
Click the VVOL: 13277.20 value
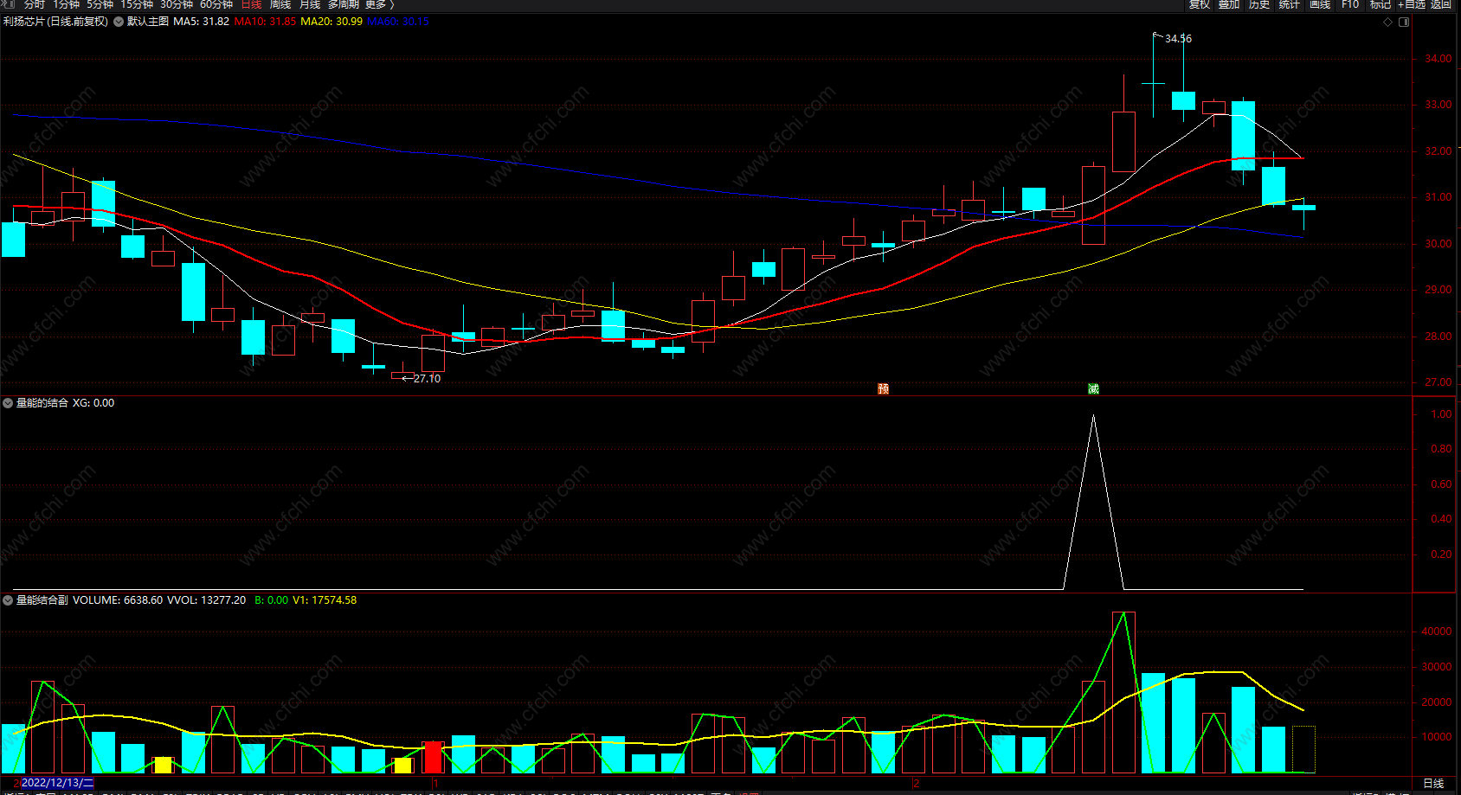206,600
